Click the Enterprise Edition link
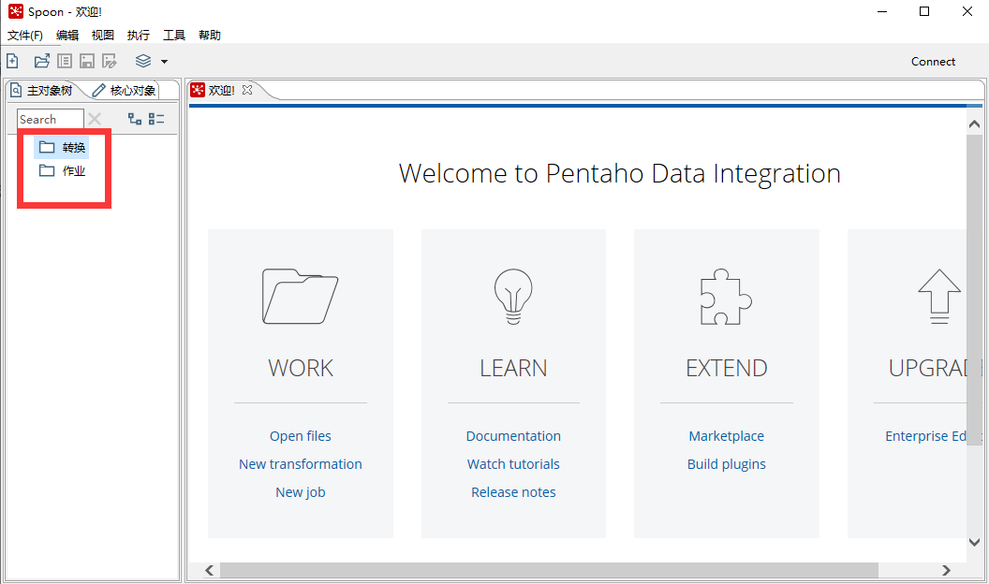Image resolution: width=989 pixels, height=584 pixels. coord(925,436)
